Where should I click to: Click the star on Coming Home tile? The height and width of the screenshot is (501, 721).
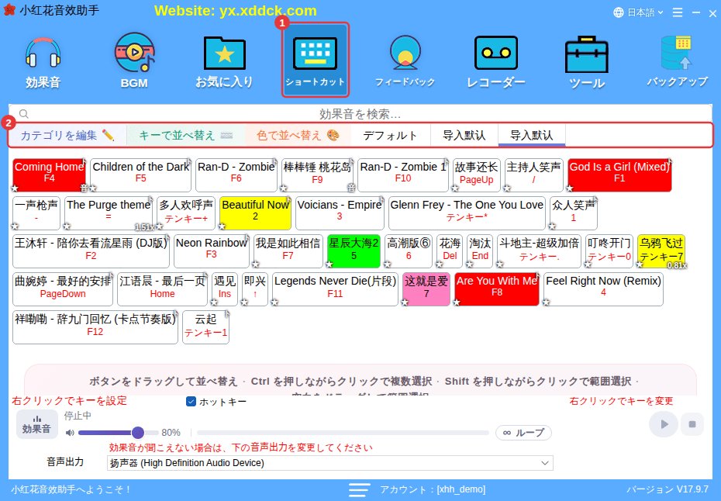(16, 188)
